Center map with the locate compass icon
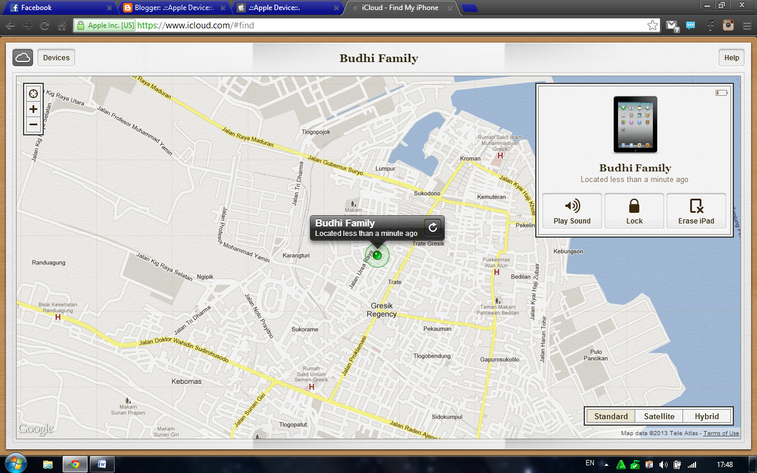The image size is (757, 473). (x=33, y=93)
